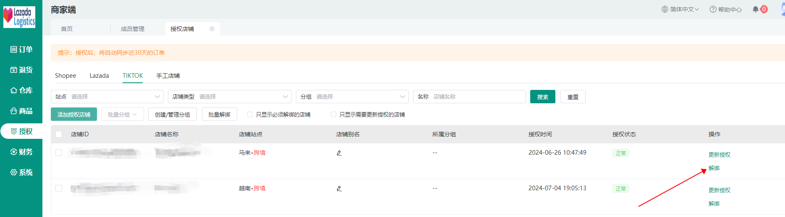Enable 只显示需要更新授权的店铺 checkbox
This screenshot has width=785, height=217.
click(x=334, y=115)
